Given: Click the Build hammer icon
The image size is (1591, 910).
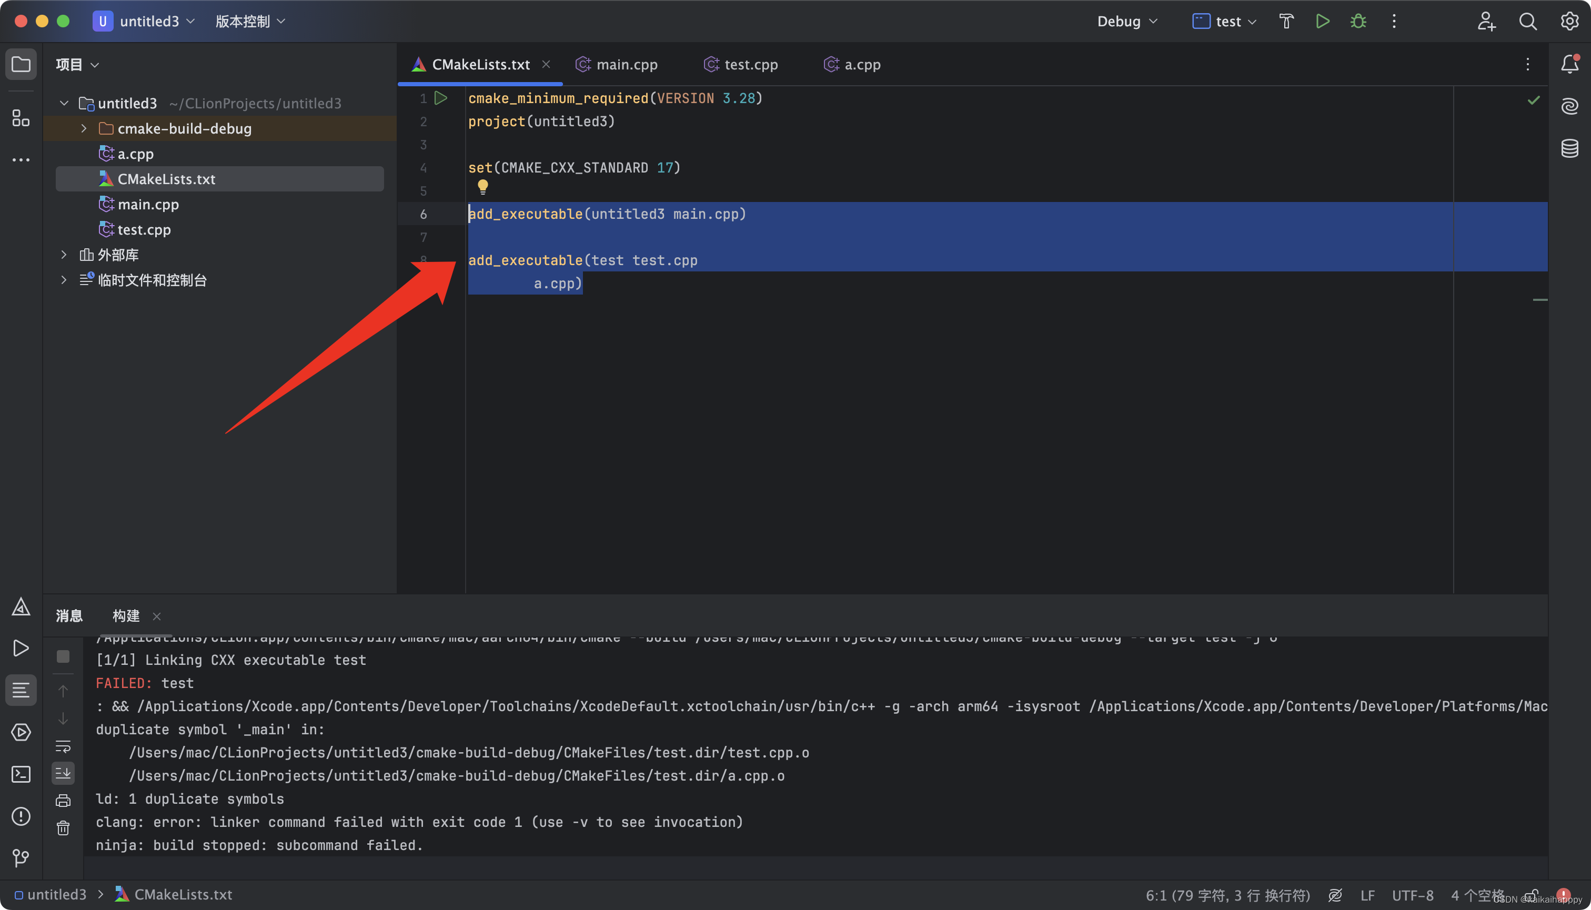Looking at the screenshot, I should click(1286, 21).
